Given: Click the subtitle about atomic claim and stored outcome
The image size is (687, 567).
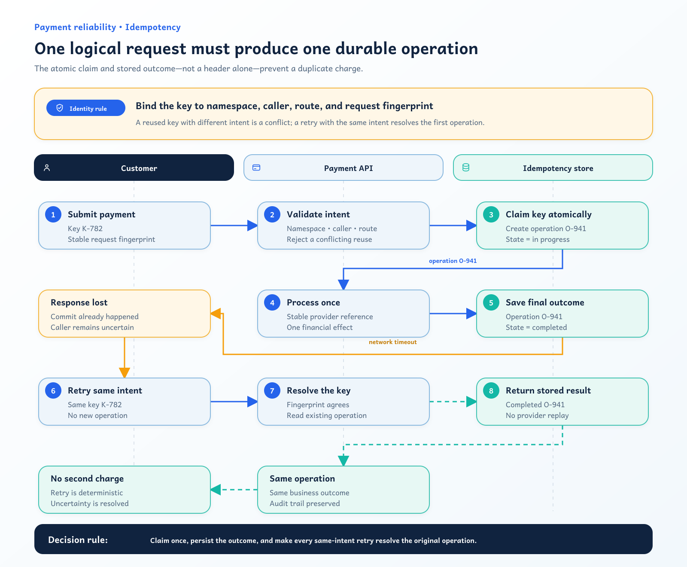Looking at the screenshot, I should coord(199,68).
